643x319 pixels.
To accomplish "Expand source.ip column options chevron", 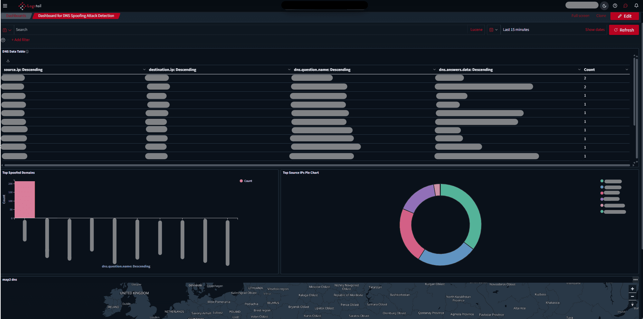I will pos(144,70).
